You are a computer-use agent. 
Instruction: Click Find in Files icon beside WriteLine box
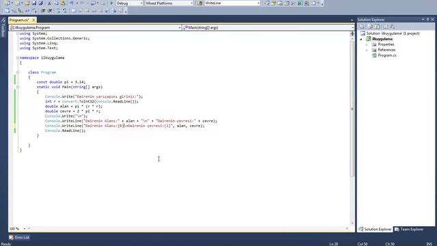coord(199,3)
